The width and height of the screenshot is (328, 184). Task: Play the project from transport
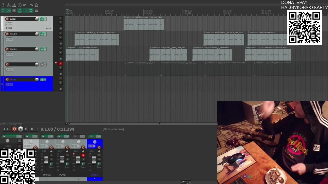click(x=20, y=129)
